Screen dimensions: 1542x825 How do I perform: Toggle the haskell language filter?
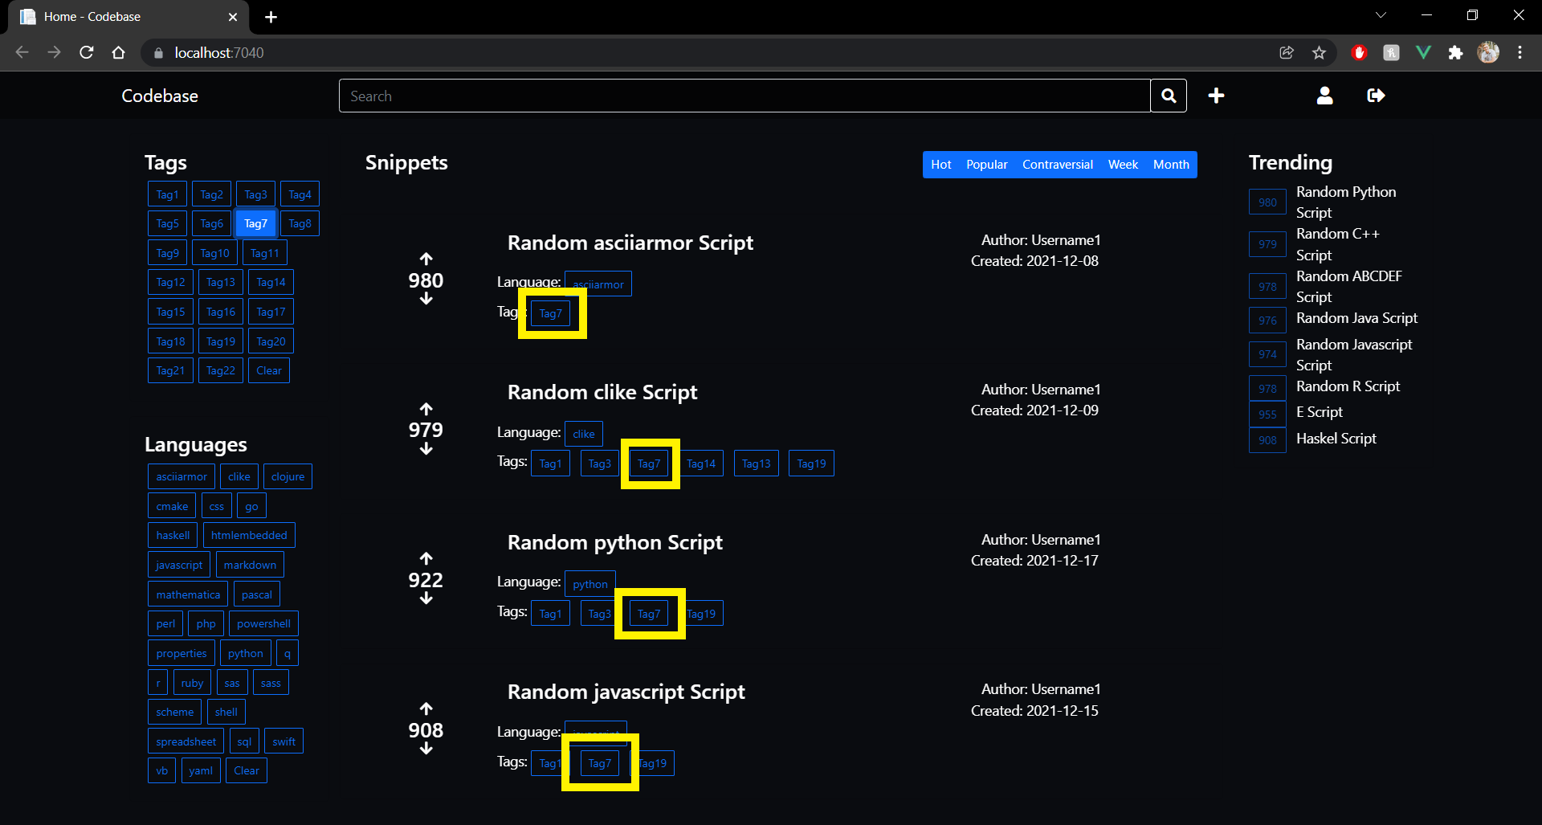pos(172,534)
